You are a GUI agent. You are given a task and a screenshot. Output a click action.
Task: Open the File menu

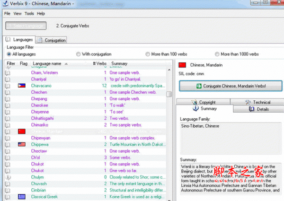(7, 14)
